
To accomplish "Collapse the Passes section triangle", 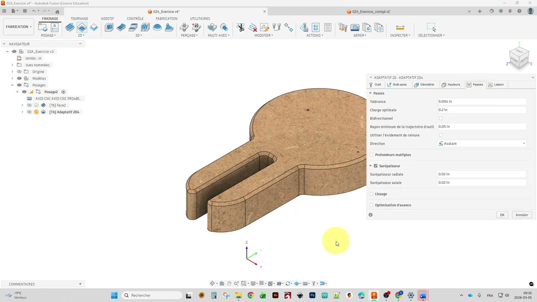I will pos(370,93).
